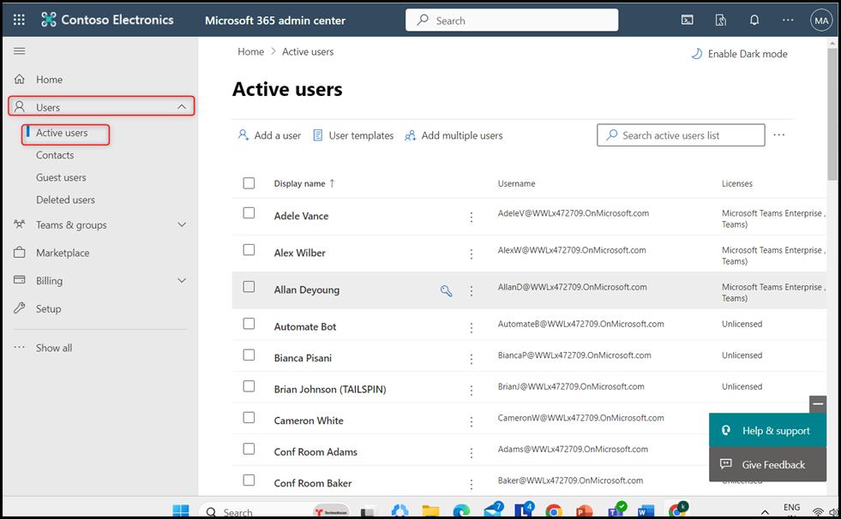This screenshot has height=519, width=841.
Task: Enable Dark mode
Action: [739, 54]
